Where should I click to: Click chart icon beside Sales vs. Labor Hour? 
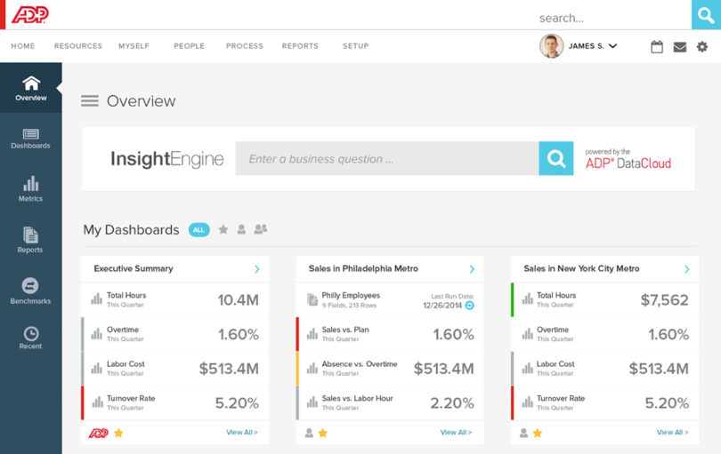(x=312, y=402)
